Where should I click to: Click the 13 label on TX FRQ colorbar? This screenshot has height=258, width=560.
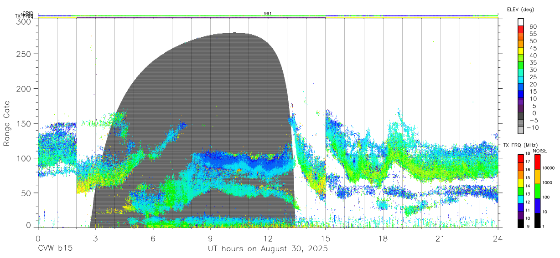[x=528, y=194]
